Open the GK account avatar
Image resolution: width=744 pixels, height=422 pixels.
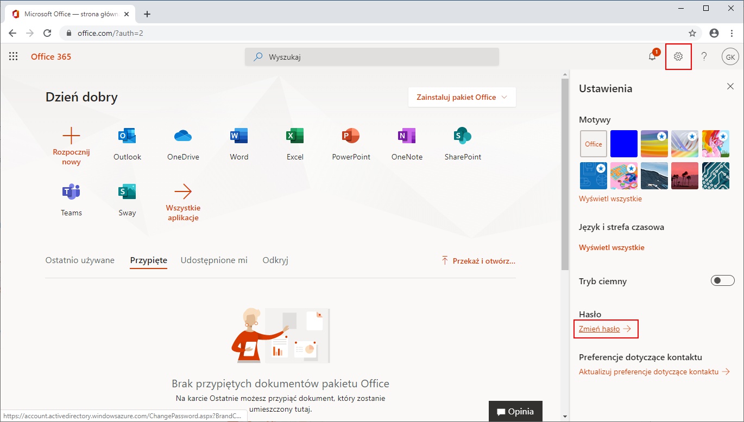point(730,56)
